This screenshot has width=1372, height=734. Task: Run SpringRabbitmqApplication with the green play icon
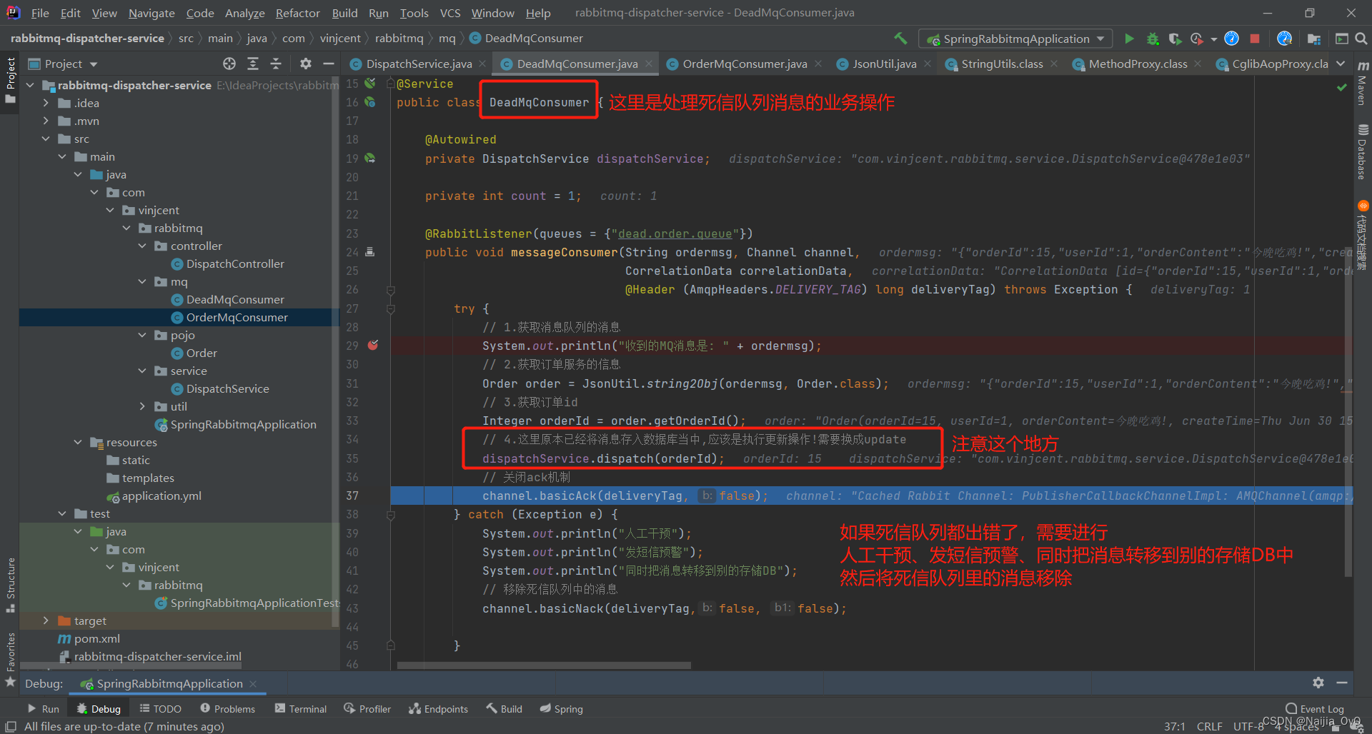point(1129,39)
